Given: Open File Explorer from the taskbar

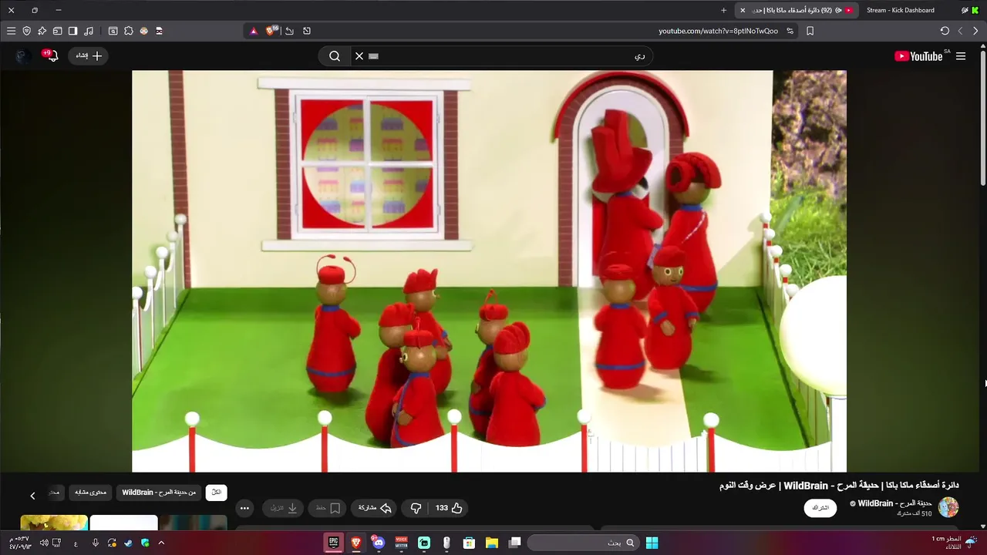Looking at the screenshot, I should click(x=491, y=543).
